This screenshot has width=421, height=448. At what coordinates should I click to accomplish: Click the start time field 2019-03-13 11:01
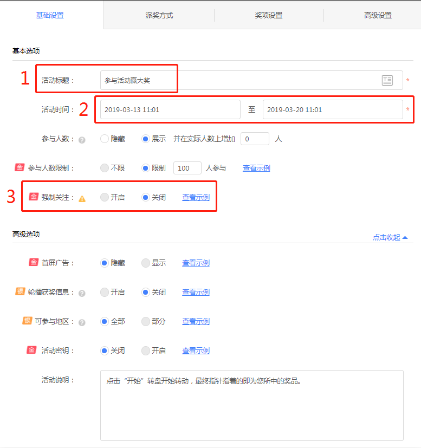click(170, 109)
